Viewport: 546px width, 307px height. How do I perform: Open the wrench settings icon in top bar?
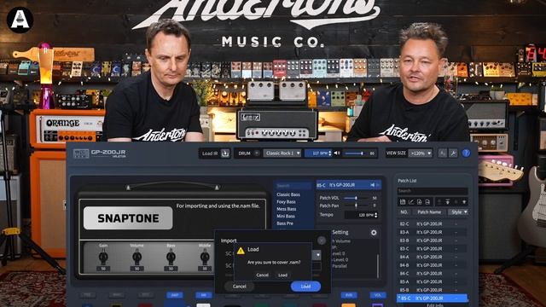453,153
